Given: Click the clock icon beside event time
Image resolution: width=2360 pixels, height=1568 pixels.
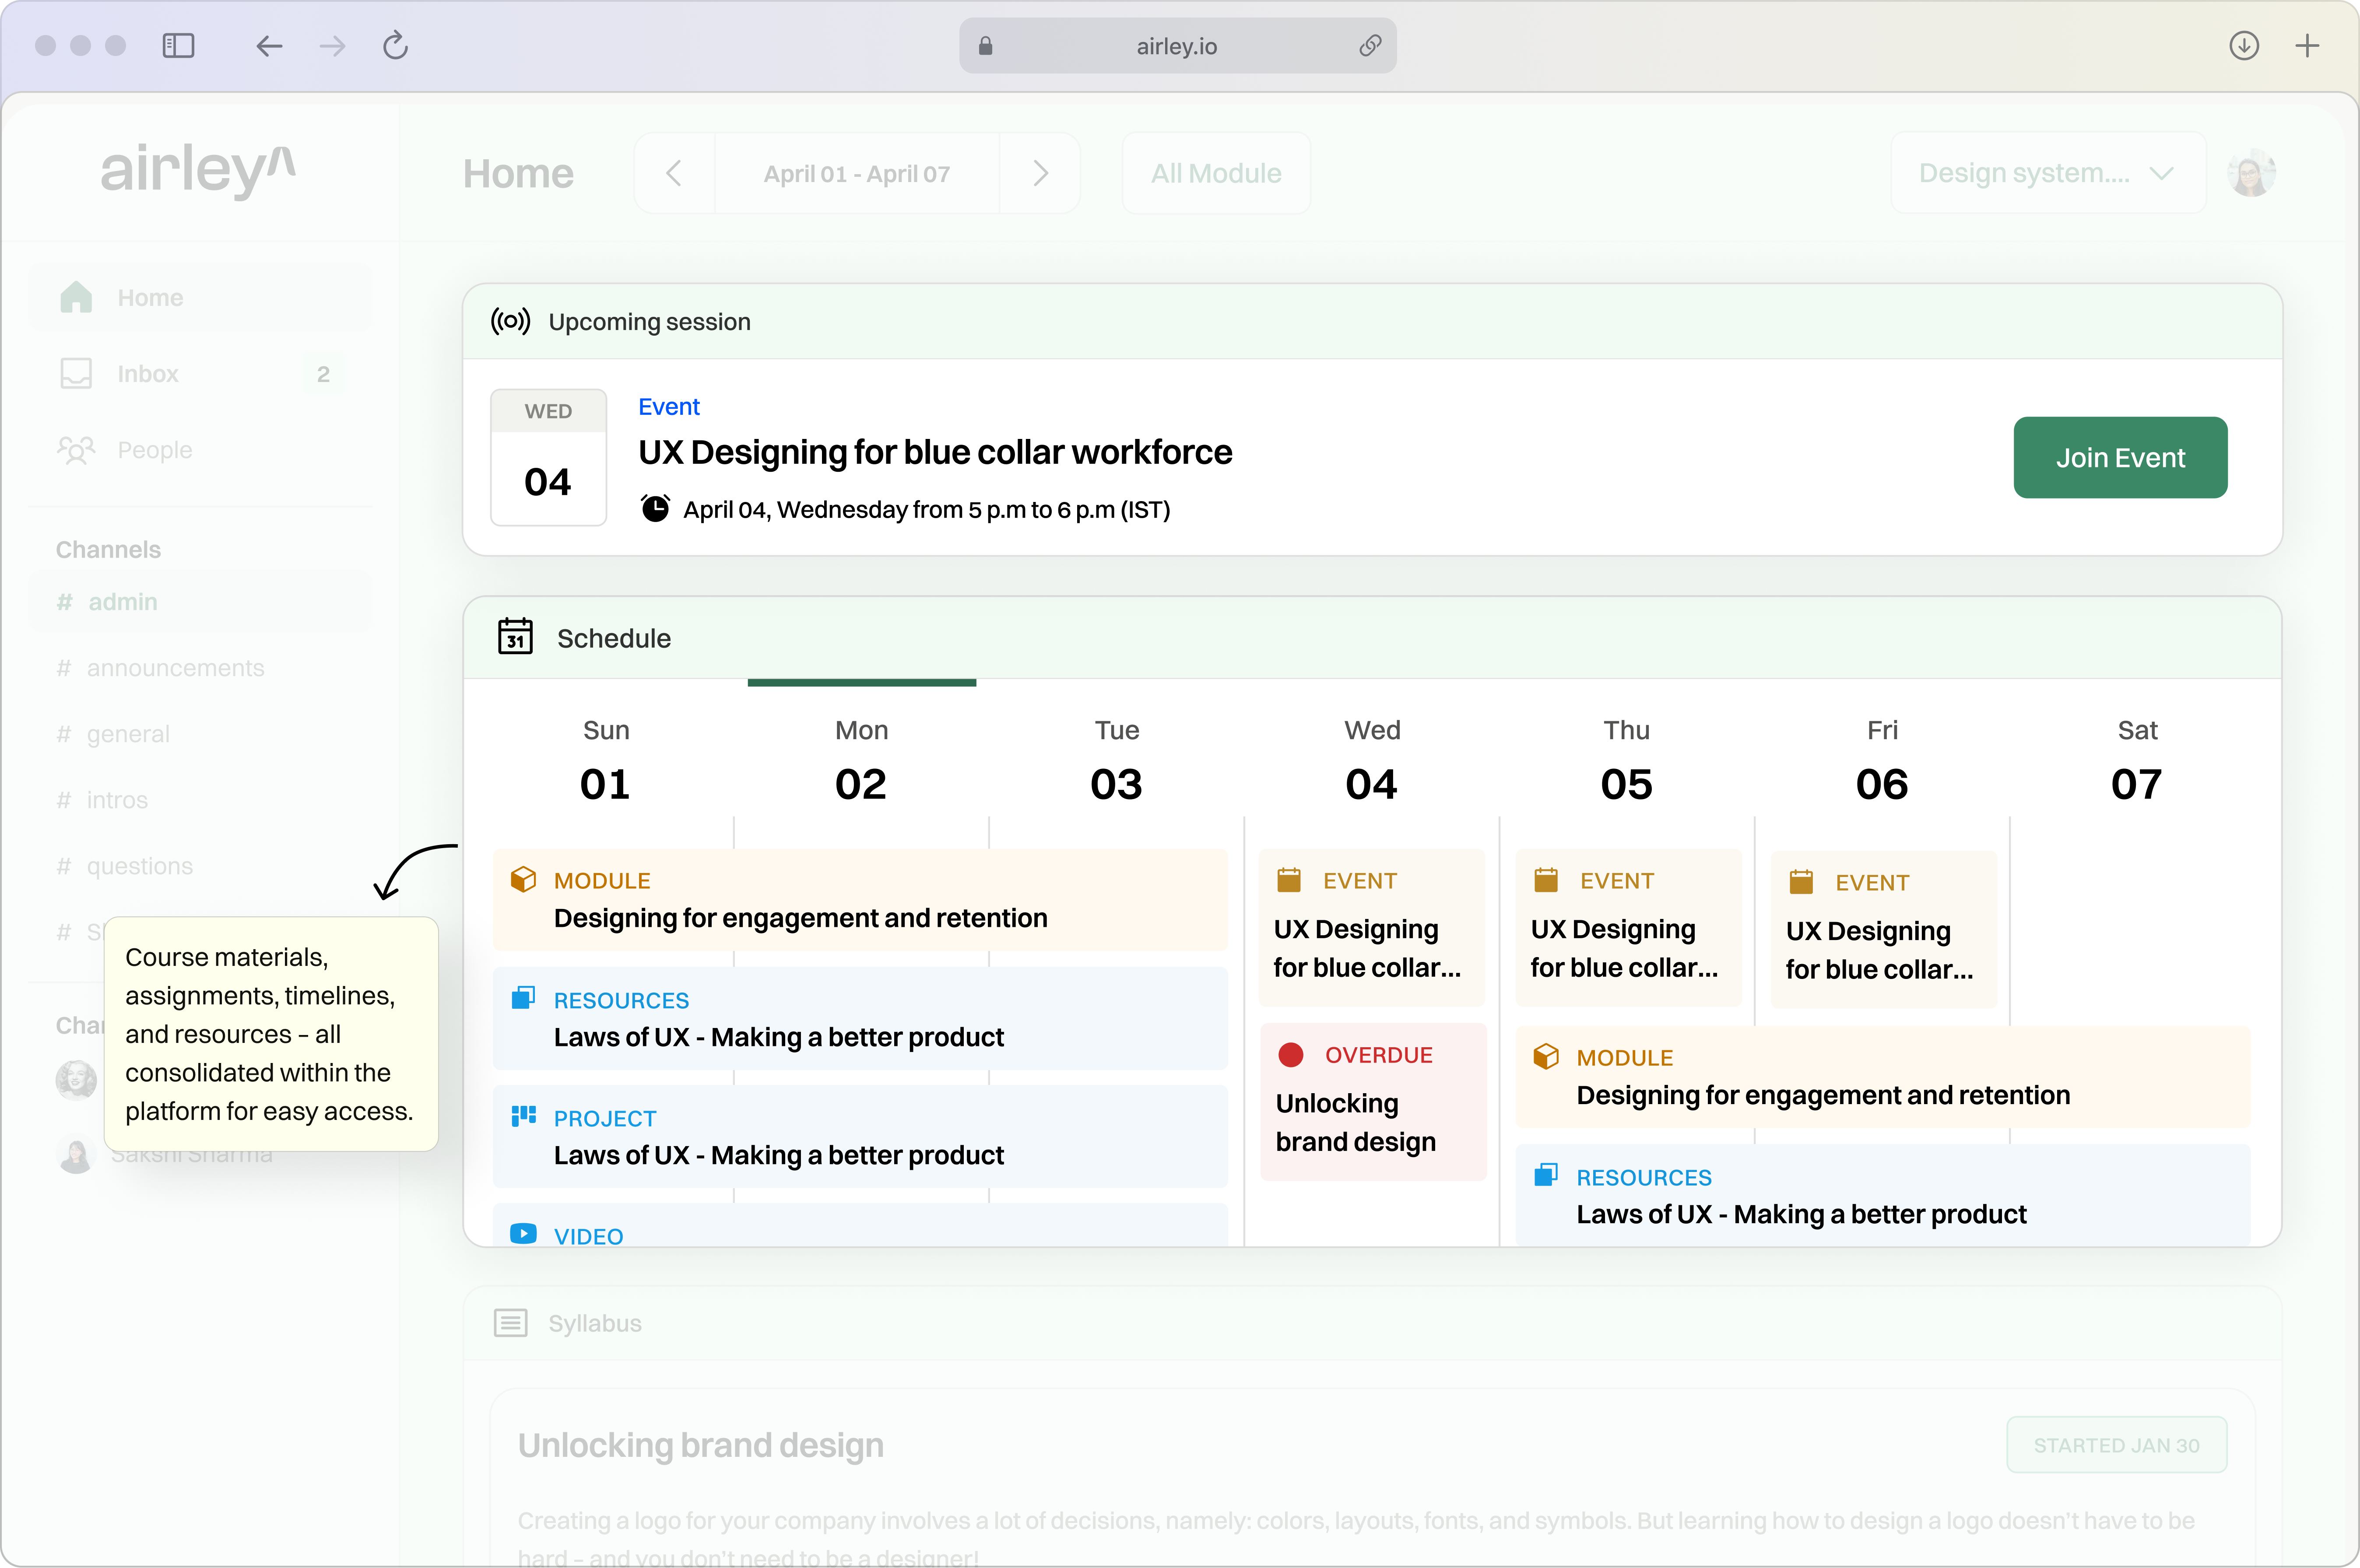Looking at the screenshot, I should tap(655, 509).
